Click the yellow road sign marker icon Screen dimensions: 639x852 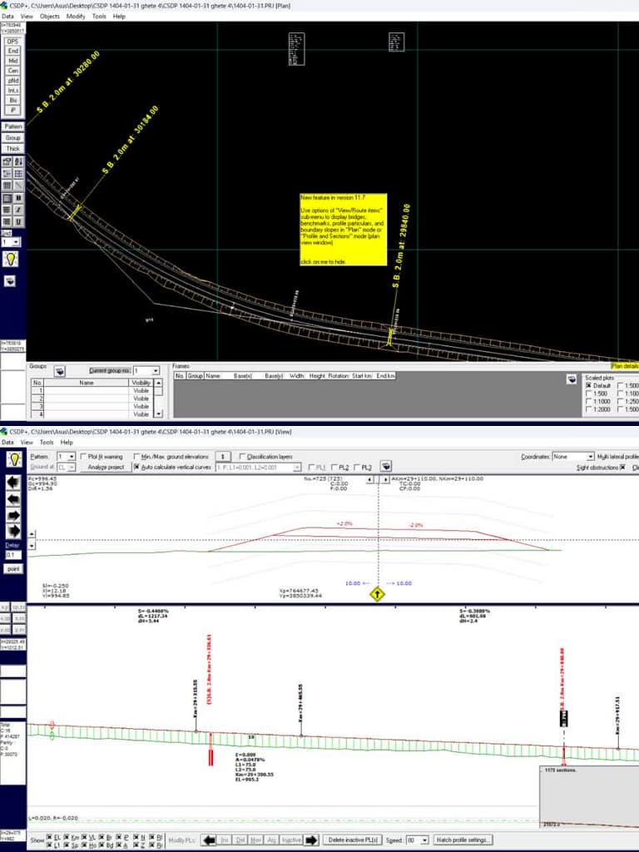pos(378,594)
